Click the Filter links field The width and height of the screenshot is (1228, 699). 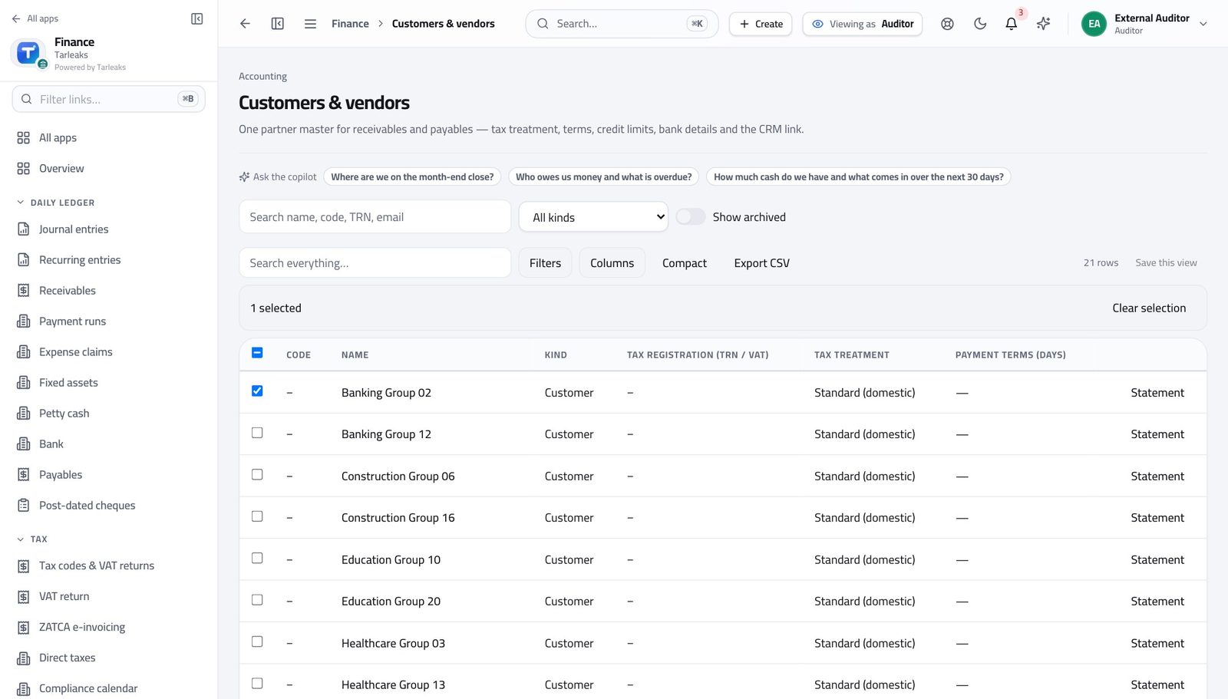pos(108,99)
